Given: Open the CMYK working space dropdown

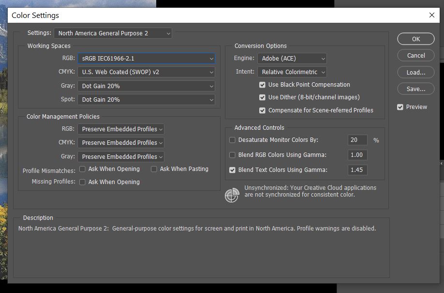Looking at the screenshot, I should coord(147,71).
